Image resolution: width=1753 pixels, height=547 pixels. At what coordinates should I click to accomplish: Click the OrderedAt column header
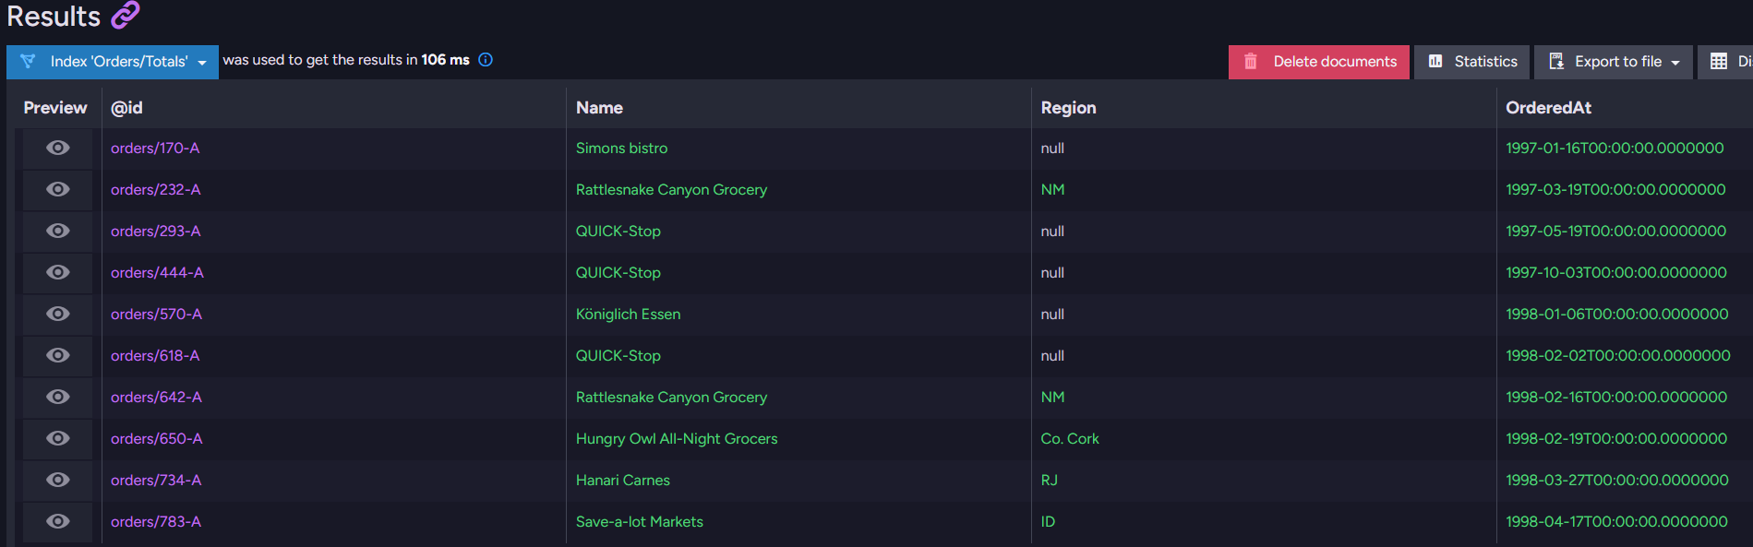pos(1548,108)
